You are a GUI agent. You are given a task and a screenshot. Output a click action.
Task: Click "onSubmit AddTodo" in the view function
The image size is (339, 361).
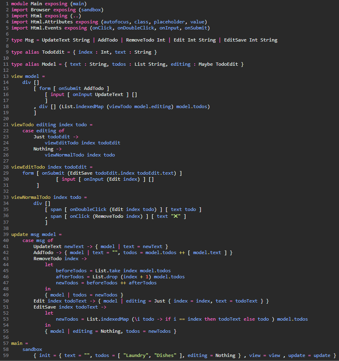coord(81,88)
